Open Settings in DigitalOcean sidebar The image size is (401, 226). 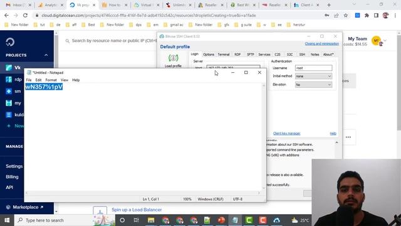[x=14, y=166]
